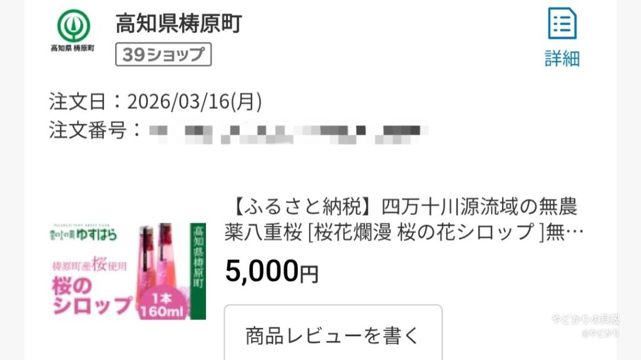Image resolution: width=641 pixels, height=360 pixels.
Task: Click the 注文番号 label
Action: 88,130
